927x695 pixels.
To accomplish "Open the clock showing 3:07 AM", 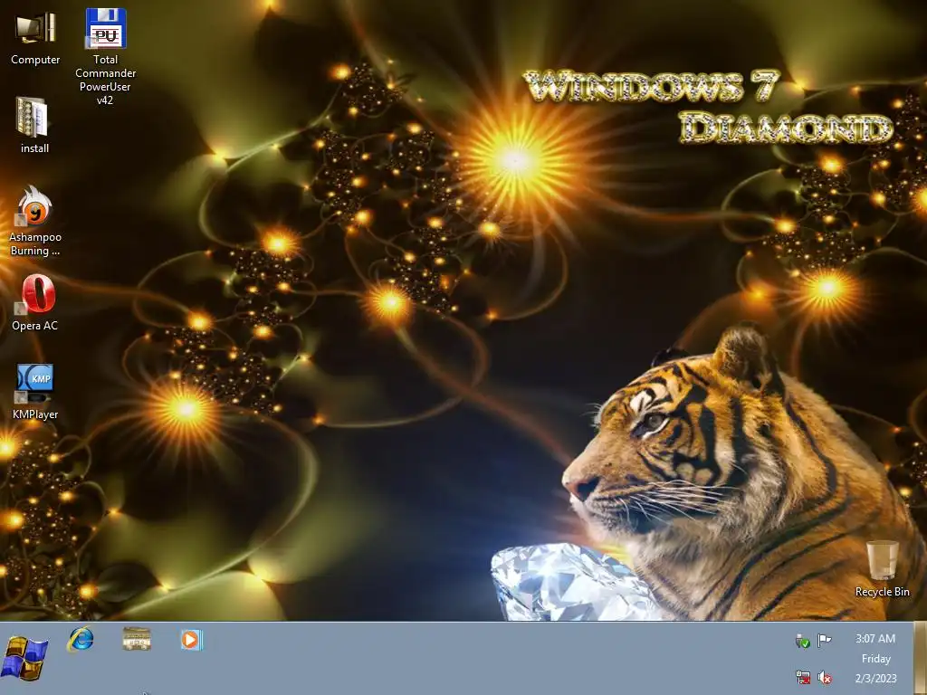I will point(875,638).
